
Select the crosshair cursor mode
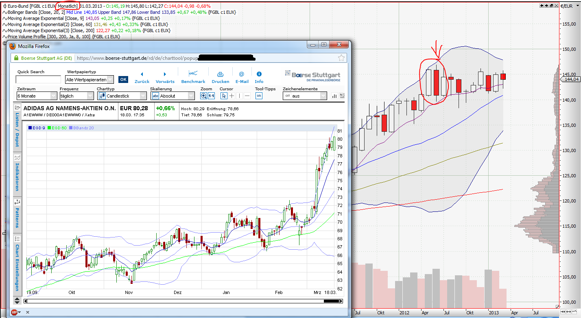pos(232,96)
